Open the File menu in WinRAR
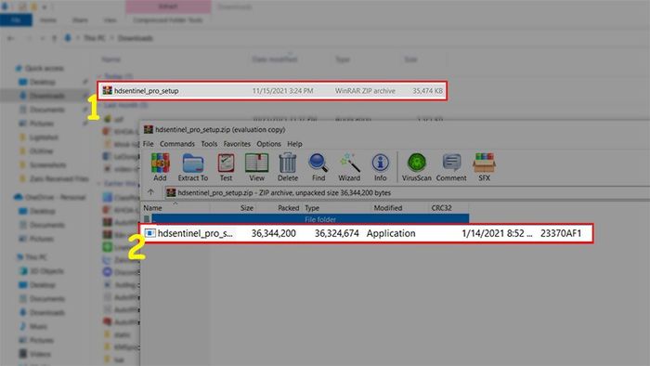The image size is (650, 366). point(148,144)
